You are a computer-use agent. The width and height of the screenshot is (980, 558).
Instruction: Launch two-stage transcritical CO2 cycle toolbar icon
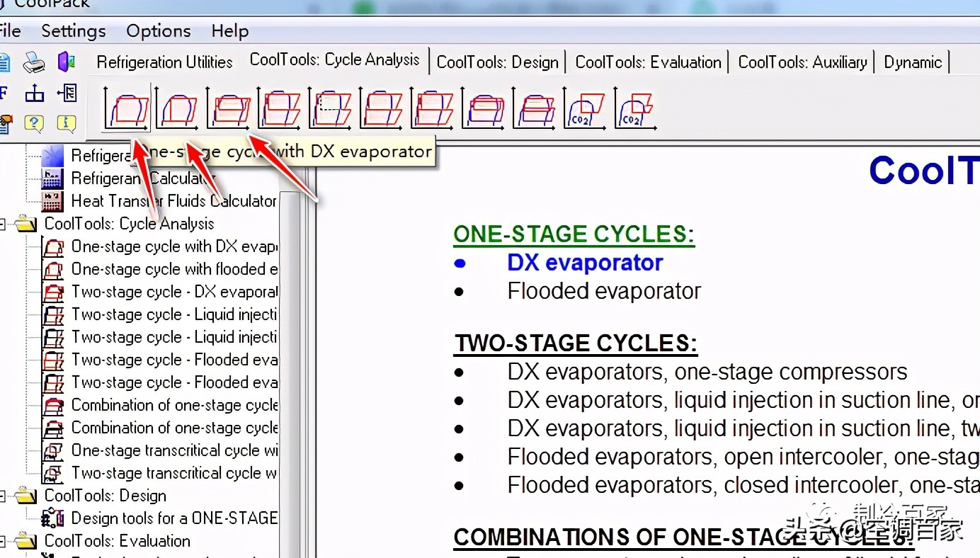[x=635, y=108]
